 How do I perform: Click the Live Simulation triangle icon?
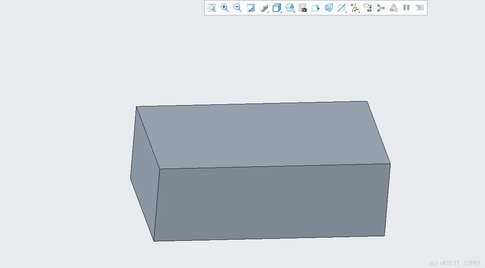393,8
